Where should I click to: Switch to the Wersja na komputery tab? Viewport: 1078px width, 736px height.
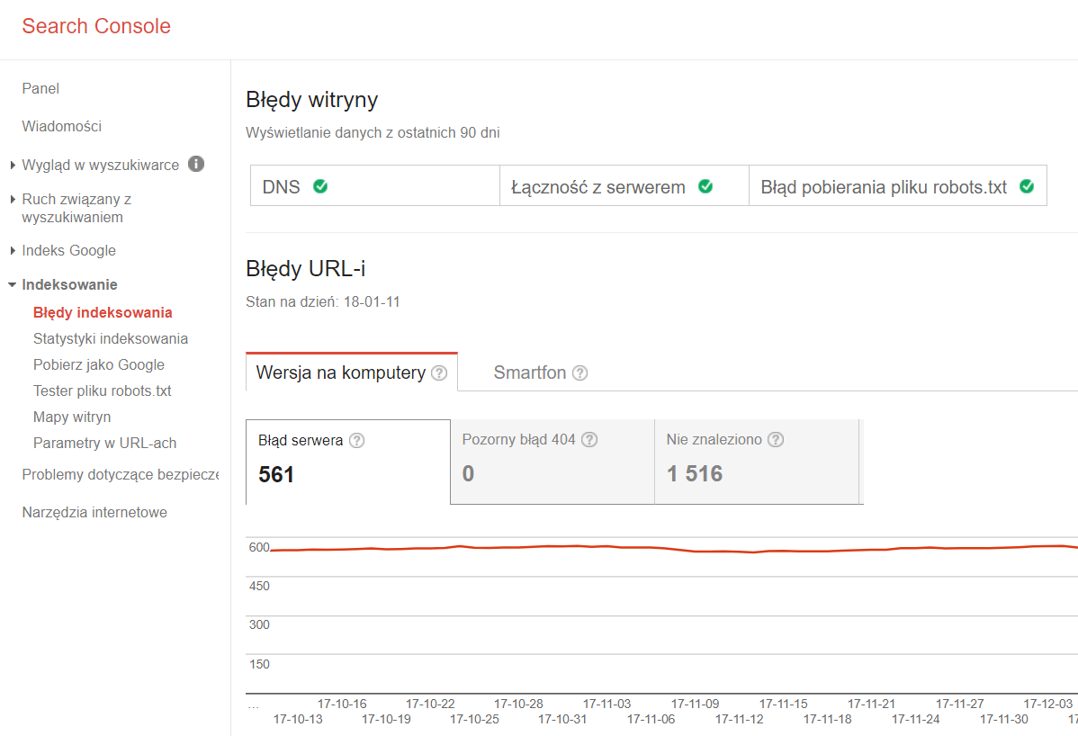[351, 372]
